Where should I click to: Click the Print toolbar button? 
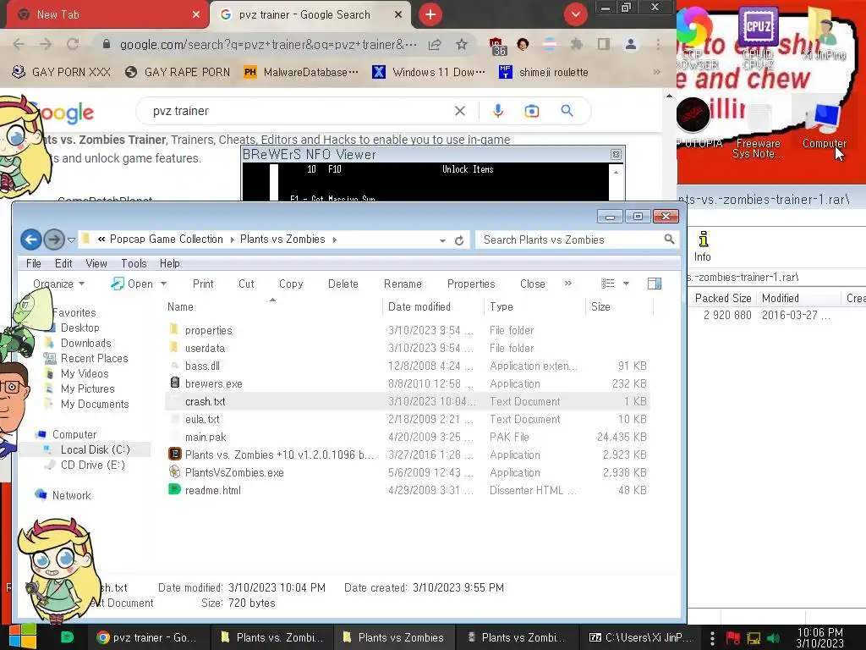pyautogui.click(x=203, y=284)
